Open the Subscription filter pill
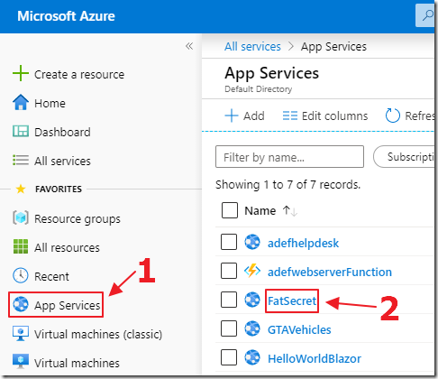The image size is (438, 379). (x=404, y=157)
